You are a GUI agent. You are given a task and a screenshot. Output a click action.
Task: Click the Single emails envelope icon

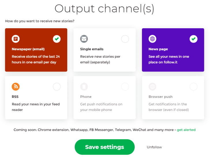tap(84, 39)
